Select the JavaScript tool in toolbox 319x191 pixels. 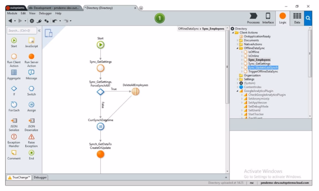point(31,43)
